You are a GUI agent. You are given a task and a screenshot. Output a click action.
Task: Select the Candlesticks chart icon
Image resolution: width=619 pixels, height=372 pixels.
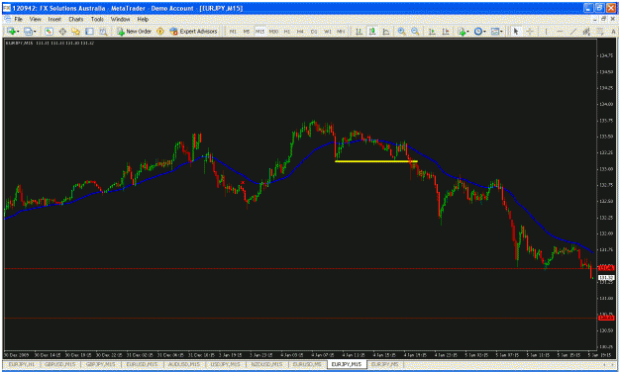(x=372, y=32)
